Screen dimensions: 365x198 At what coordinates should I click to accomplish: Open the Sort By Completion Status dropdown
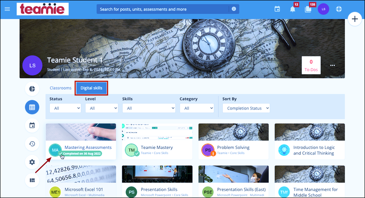(x=246, y=108)
